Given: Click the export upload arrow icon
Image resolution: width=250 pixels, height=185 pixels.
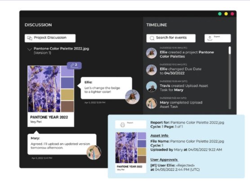Looking at the screenshot, I should pyautogui.click(x=210, y=38).
